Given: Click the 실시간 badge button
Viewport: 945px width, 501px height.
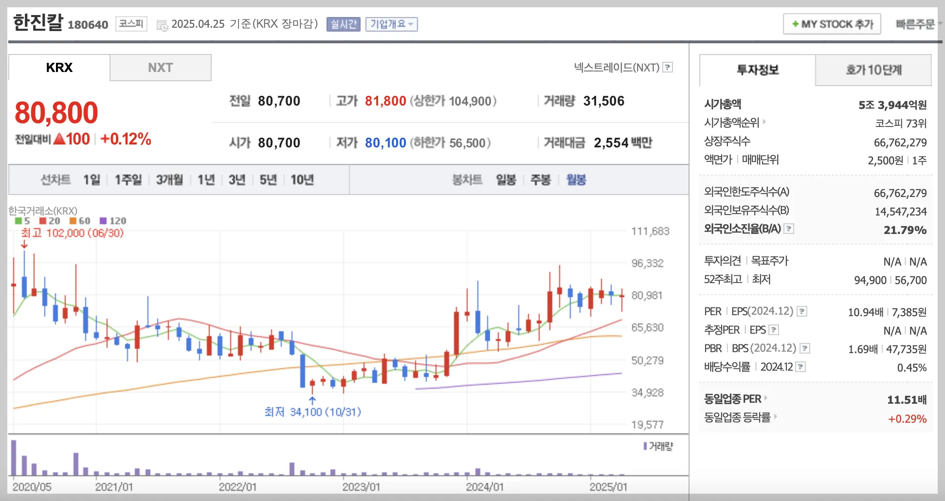Looking at the screenshot, I should (344, 24).
